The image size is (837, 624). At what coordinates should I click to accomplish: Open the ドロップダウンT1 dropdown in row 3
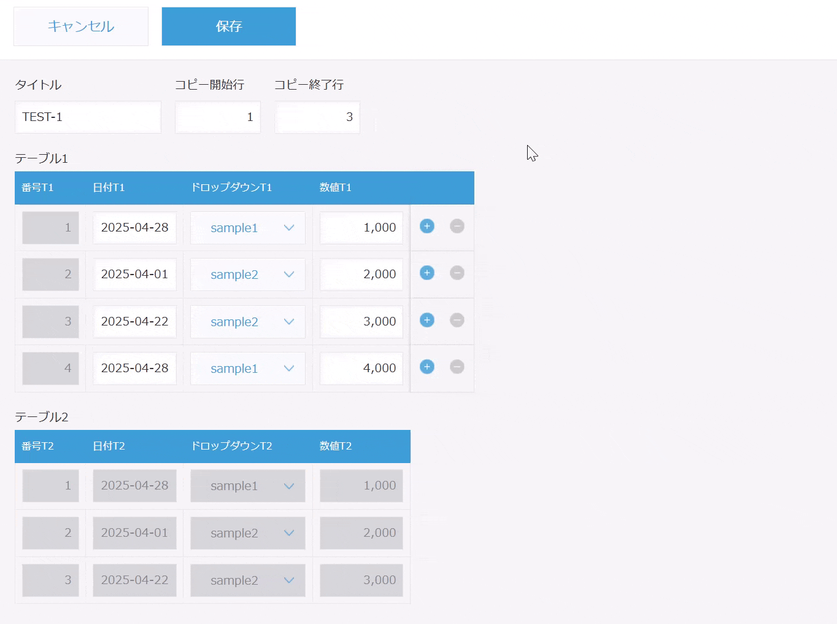pos(248,322)
